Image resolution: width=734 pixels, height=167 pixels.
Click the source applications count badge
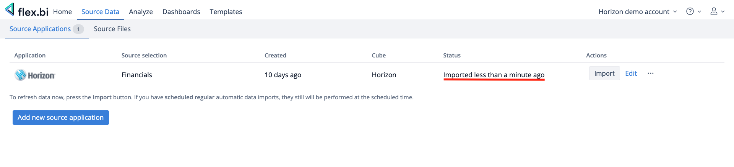click(78, 29)
